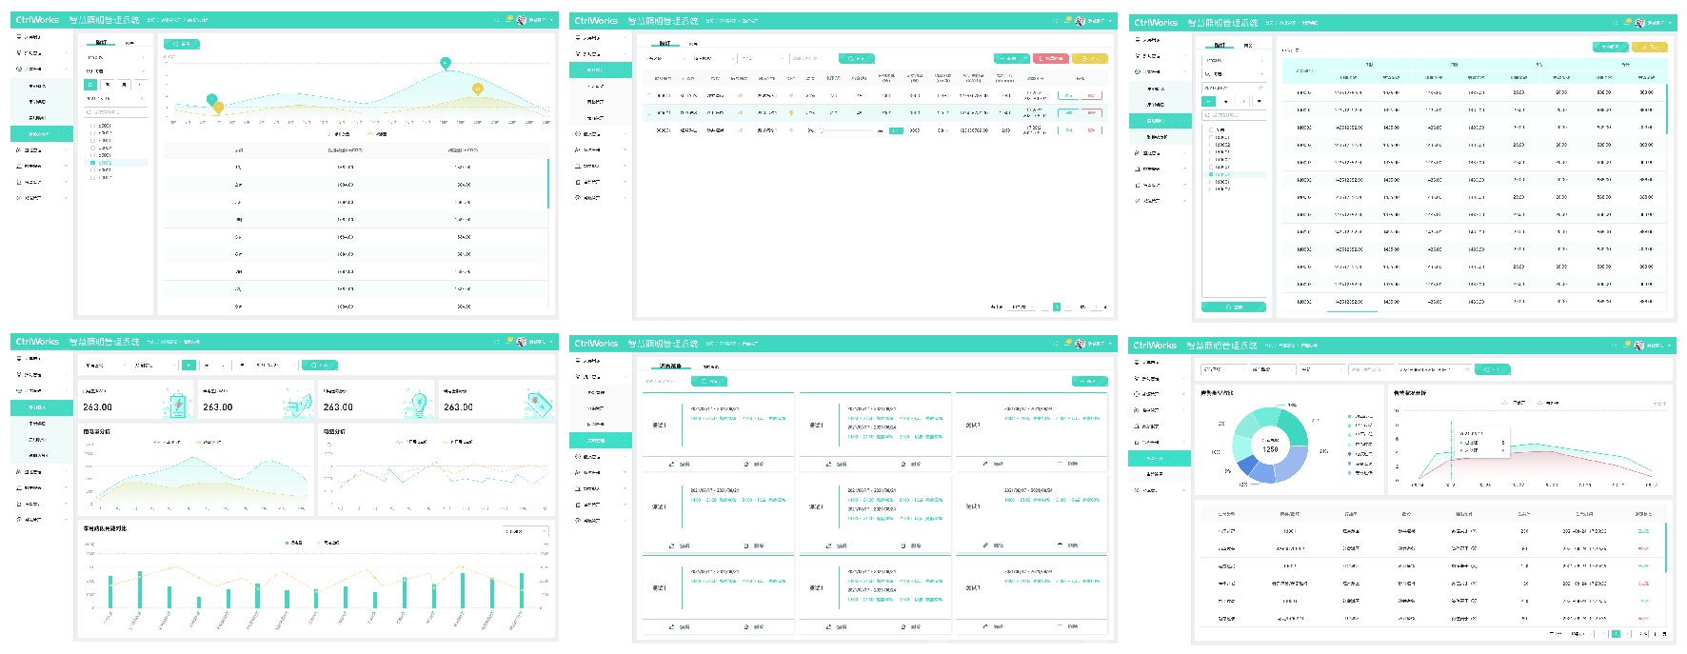Tick the first row checkbox in the device table

650,95
